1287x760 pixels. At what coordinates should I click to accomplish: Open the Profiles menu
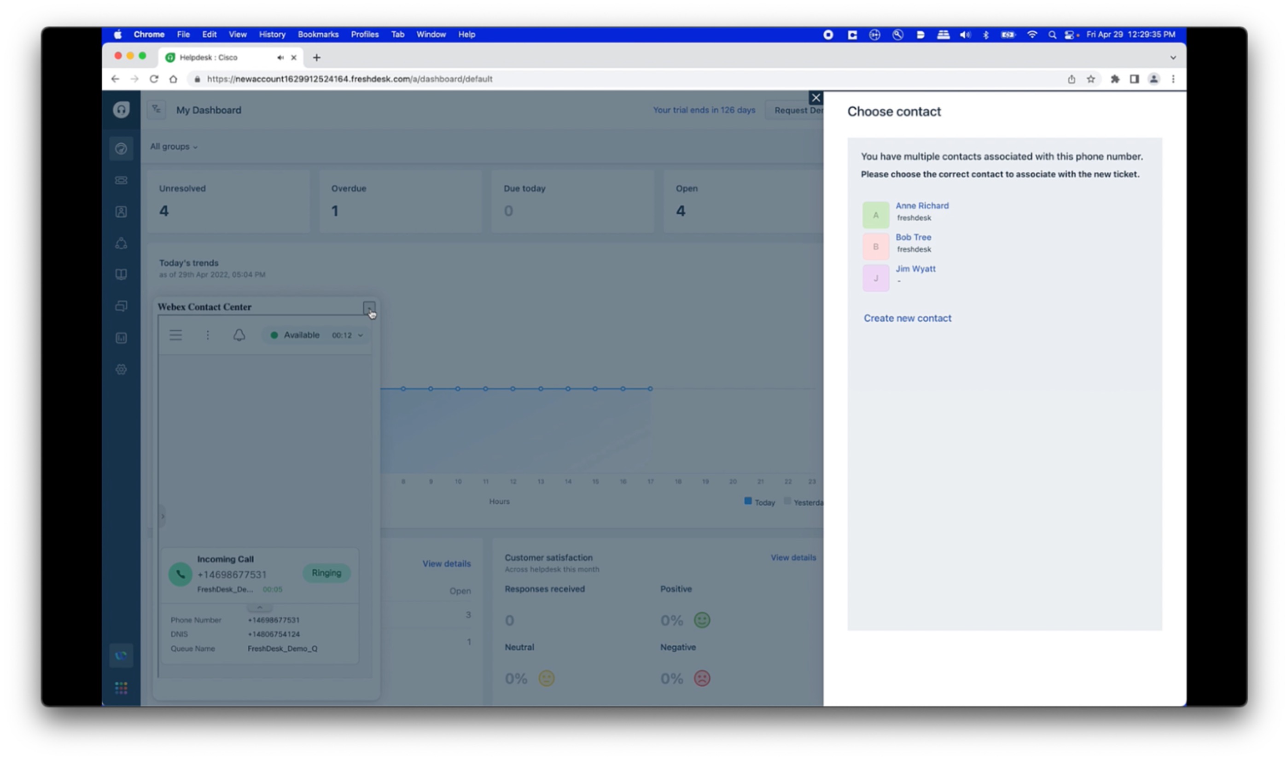[x=365, y=34]
